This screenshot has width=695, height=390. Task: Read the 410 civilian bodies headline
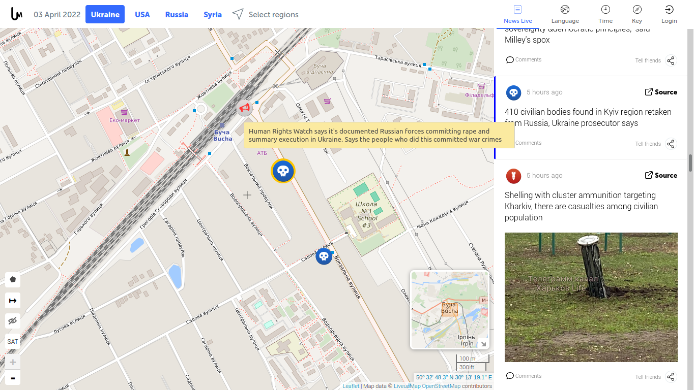pyautogui.click(x=588, y=117)
